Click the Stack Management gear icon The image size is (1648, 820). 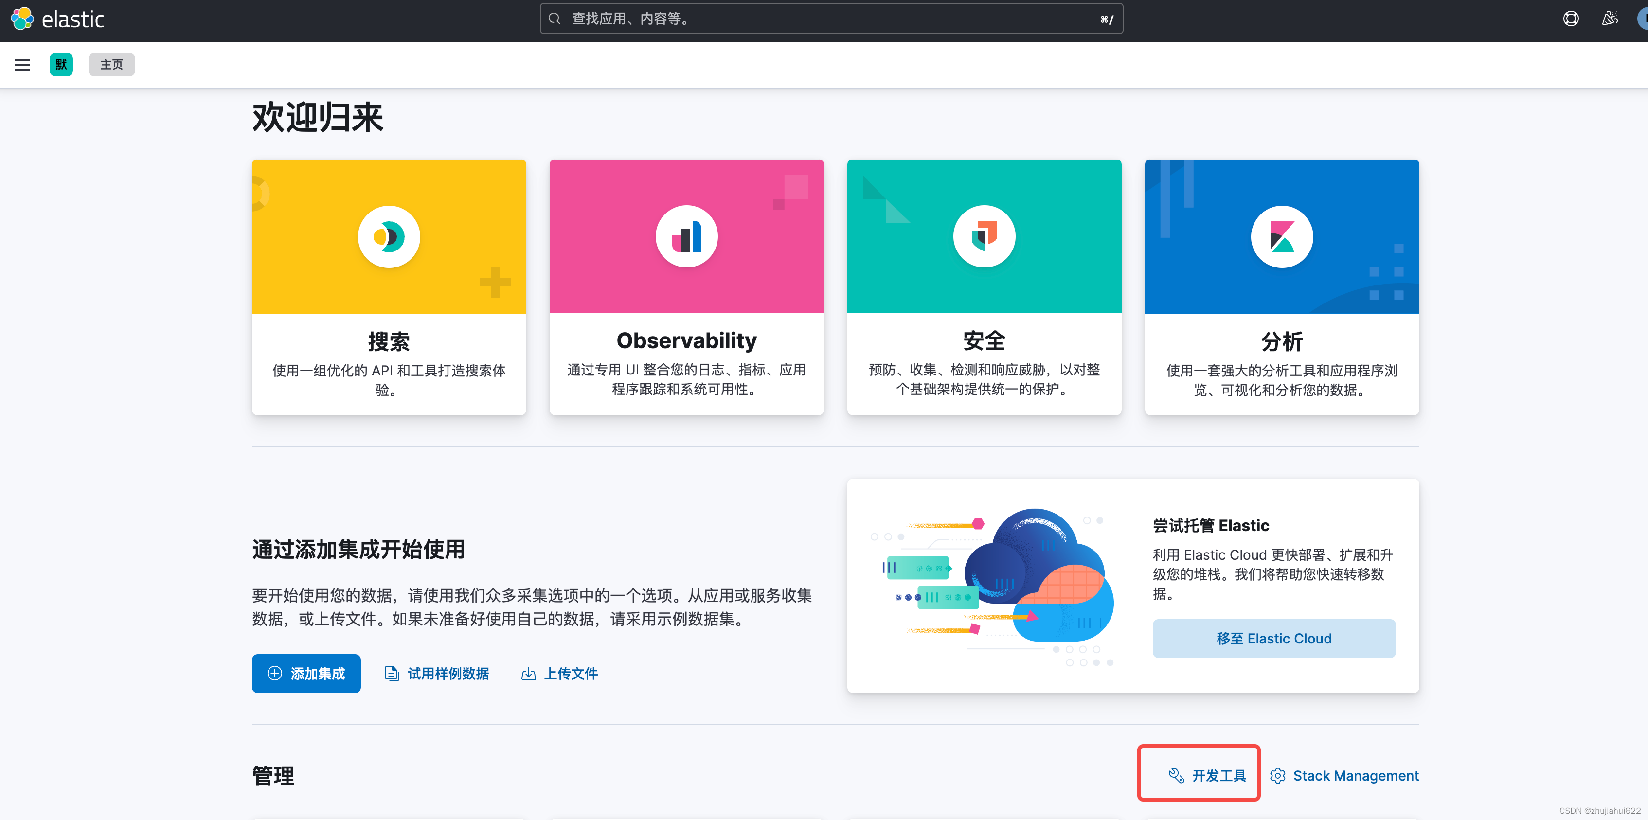click(1277, 776)
